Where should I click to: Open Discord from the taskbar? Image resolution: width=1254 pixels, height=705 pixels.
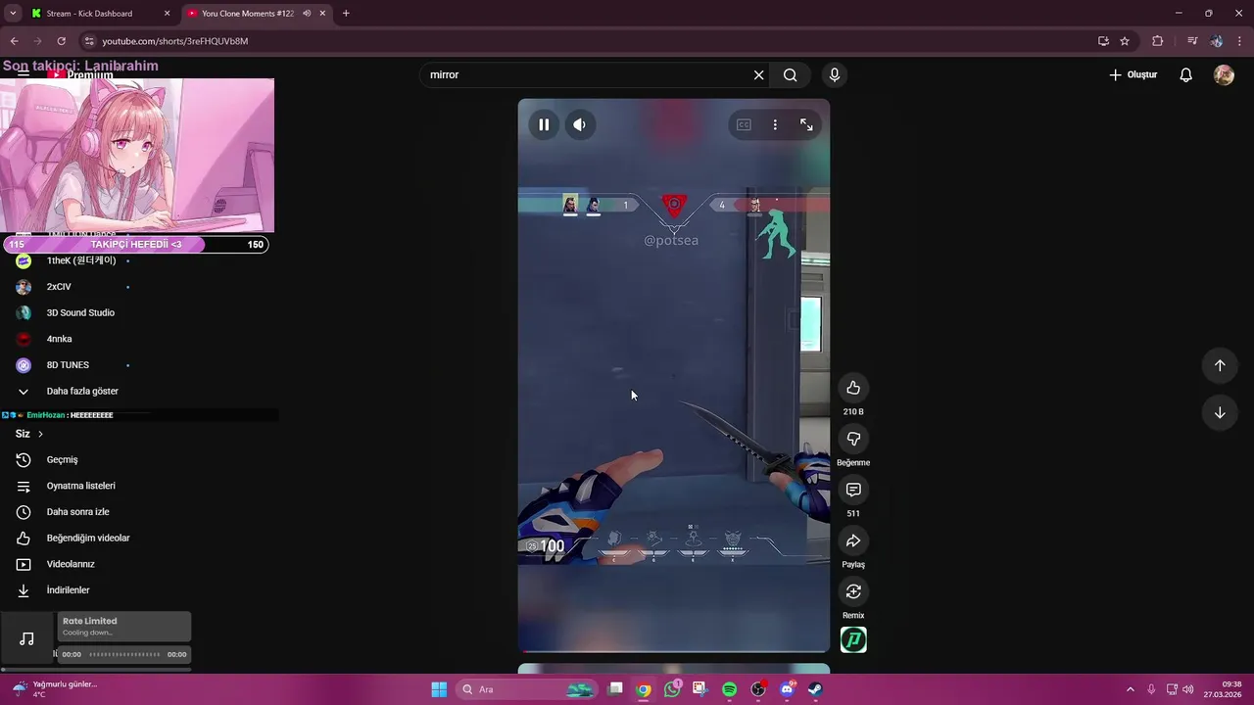[x=787, y=689]
